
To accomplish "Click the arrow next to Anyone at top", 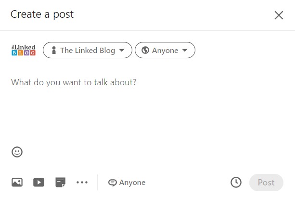I will pos(185,50).
